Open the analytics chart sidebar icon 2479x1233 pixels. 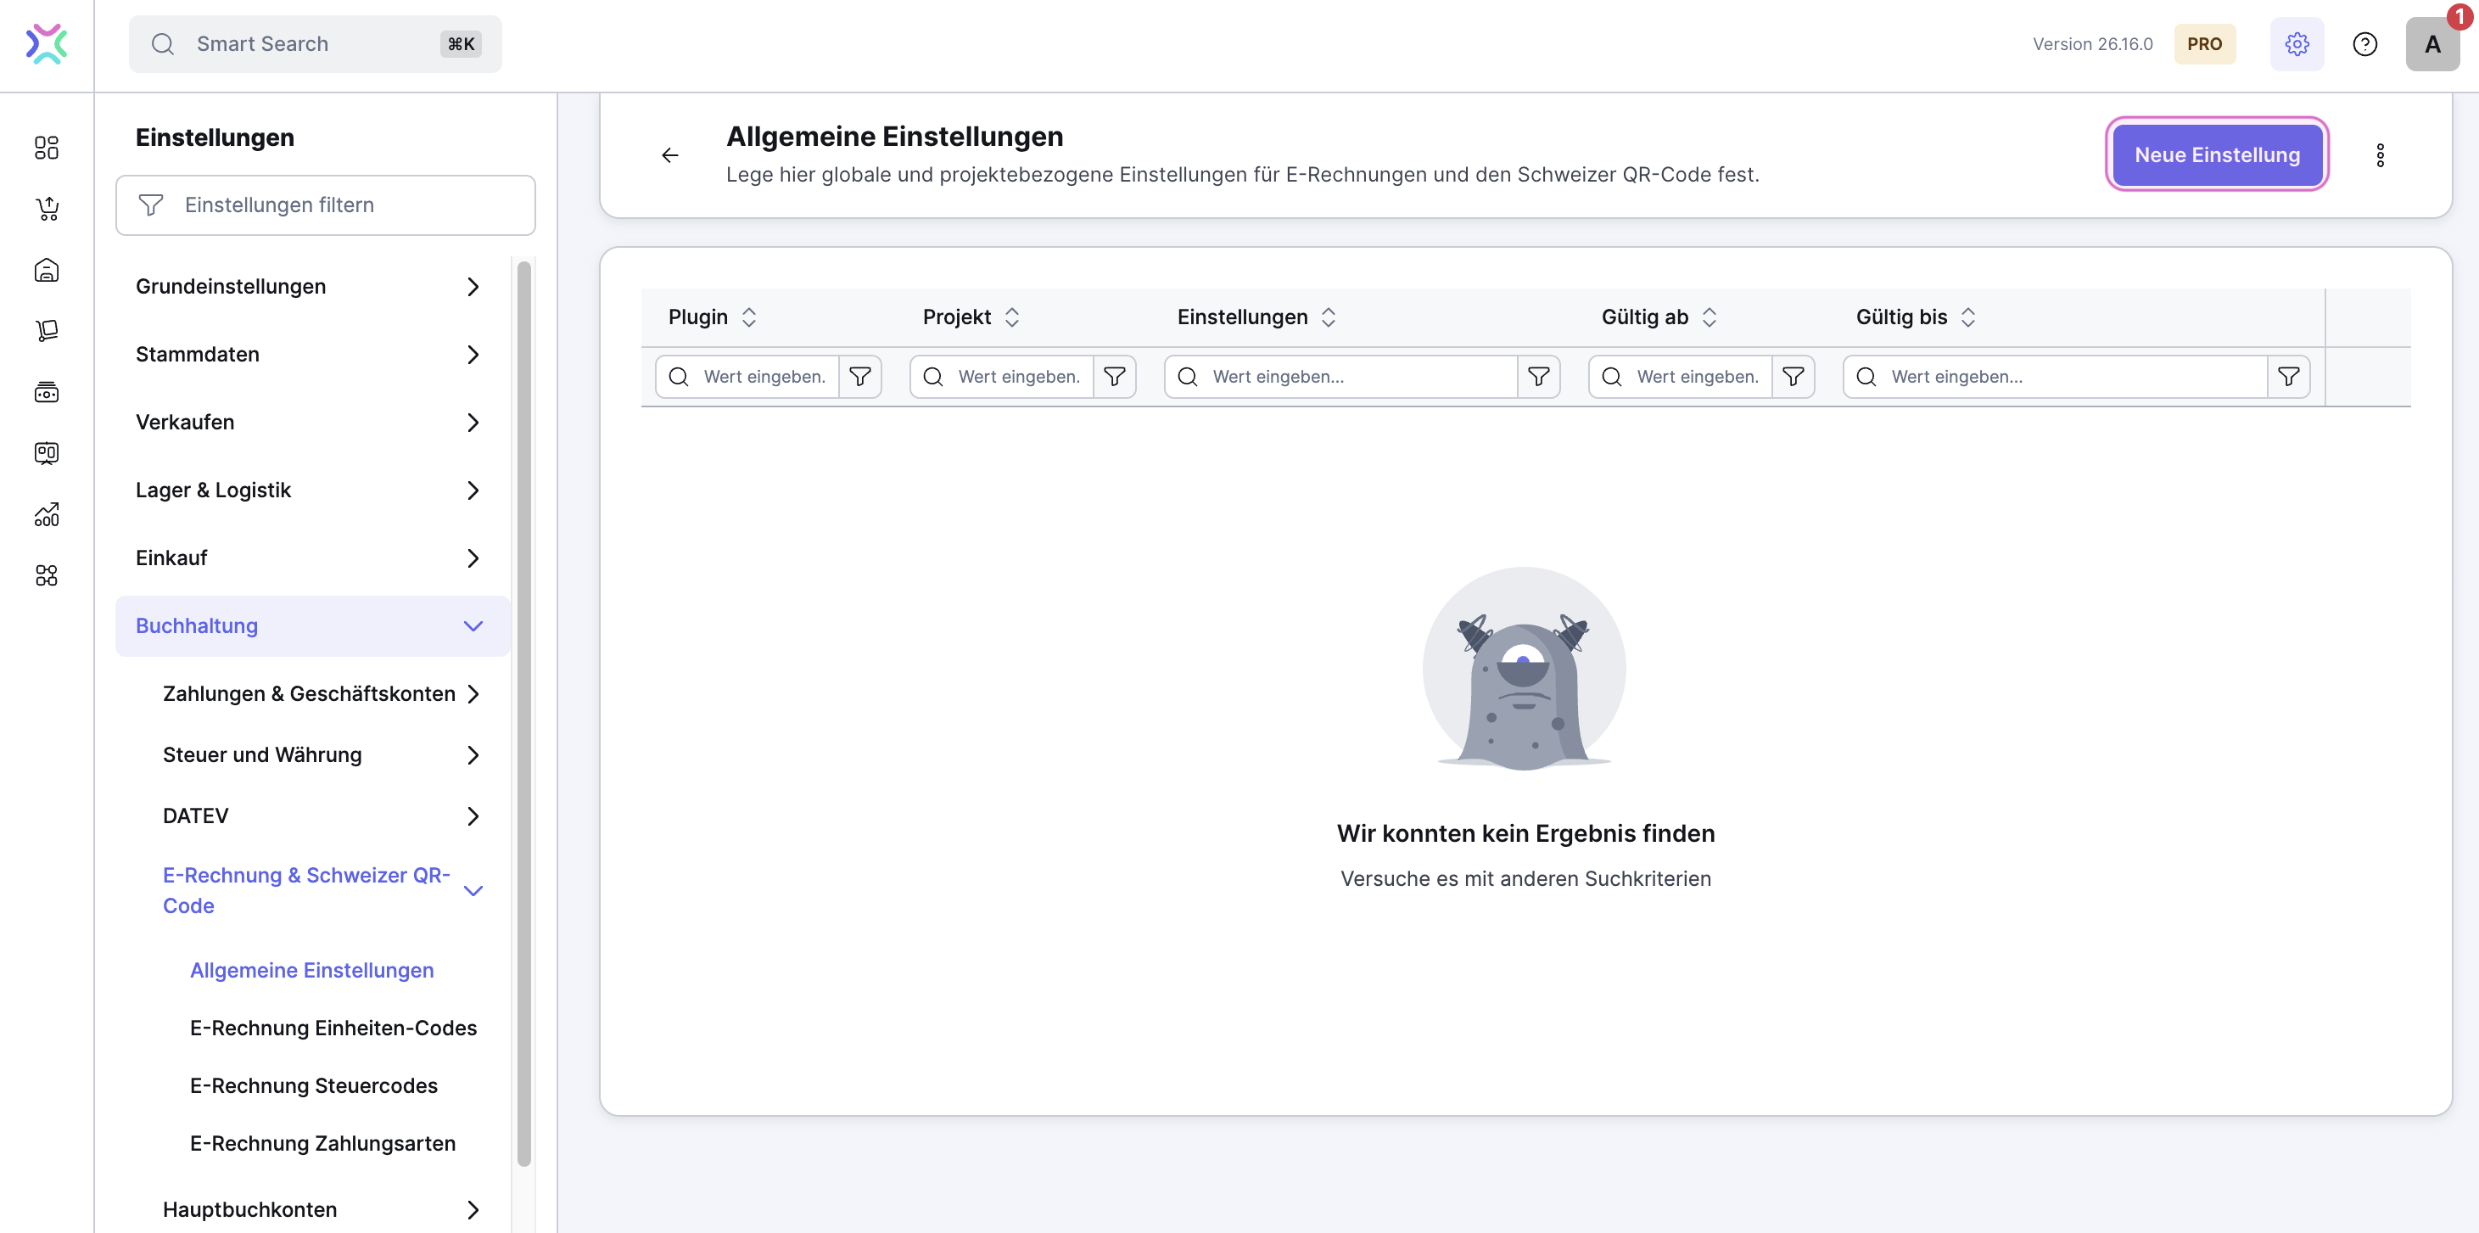click(x=46, y=515)
